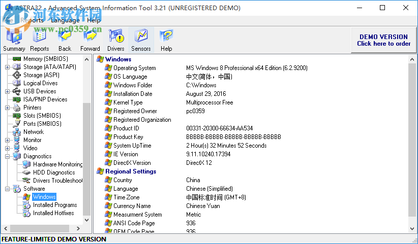The height and width of the screenshot is (244, 418).
Task: Click details panel scroll down arrow
Action: pyautogui.click(x=412, y=229)
